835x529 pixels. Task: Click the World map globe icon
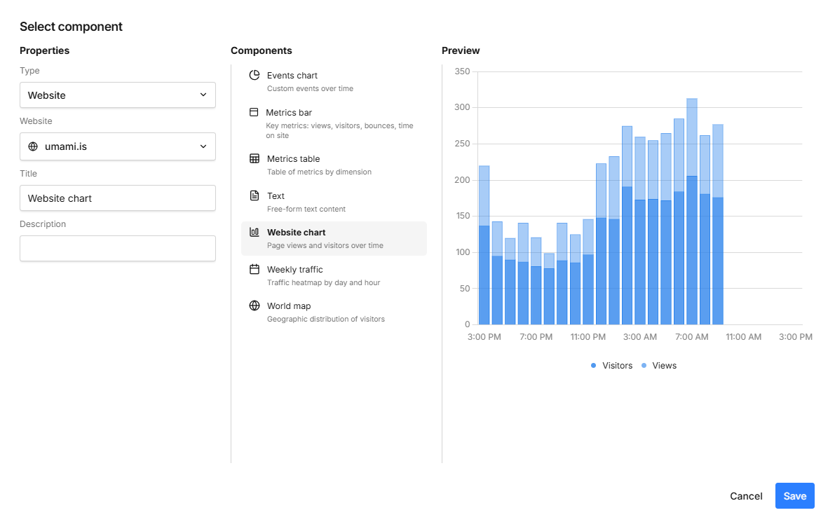[x=254, y=306]
